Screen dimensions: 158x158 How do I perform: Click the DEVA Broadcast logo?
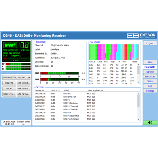(141, 36)
